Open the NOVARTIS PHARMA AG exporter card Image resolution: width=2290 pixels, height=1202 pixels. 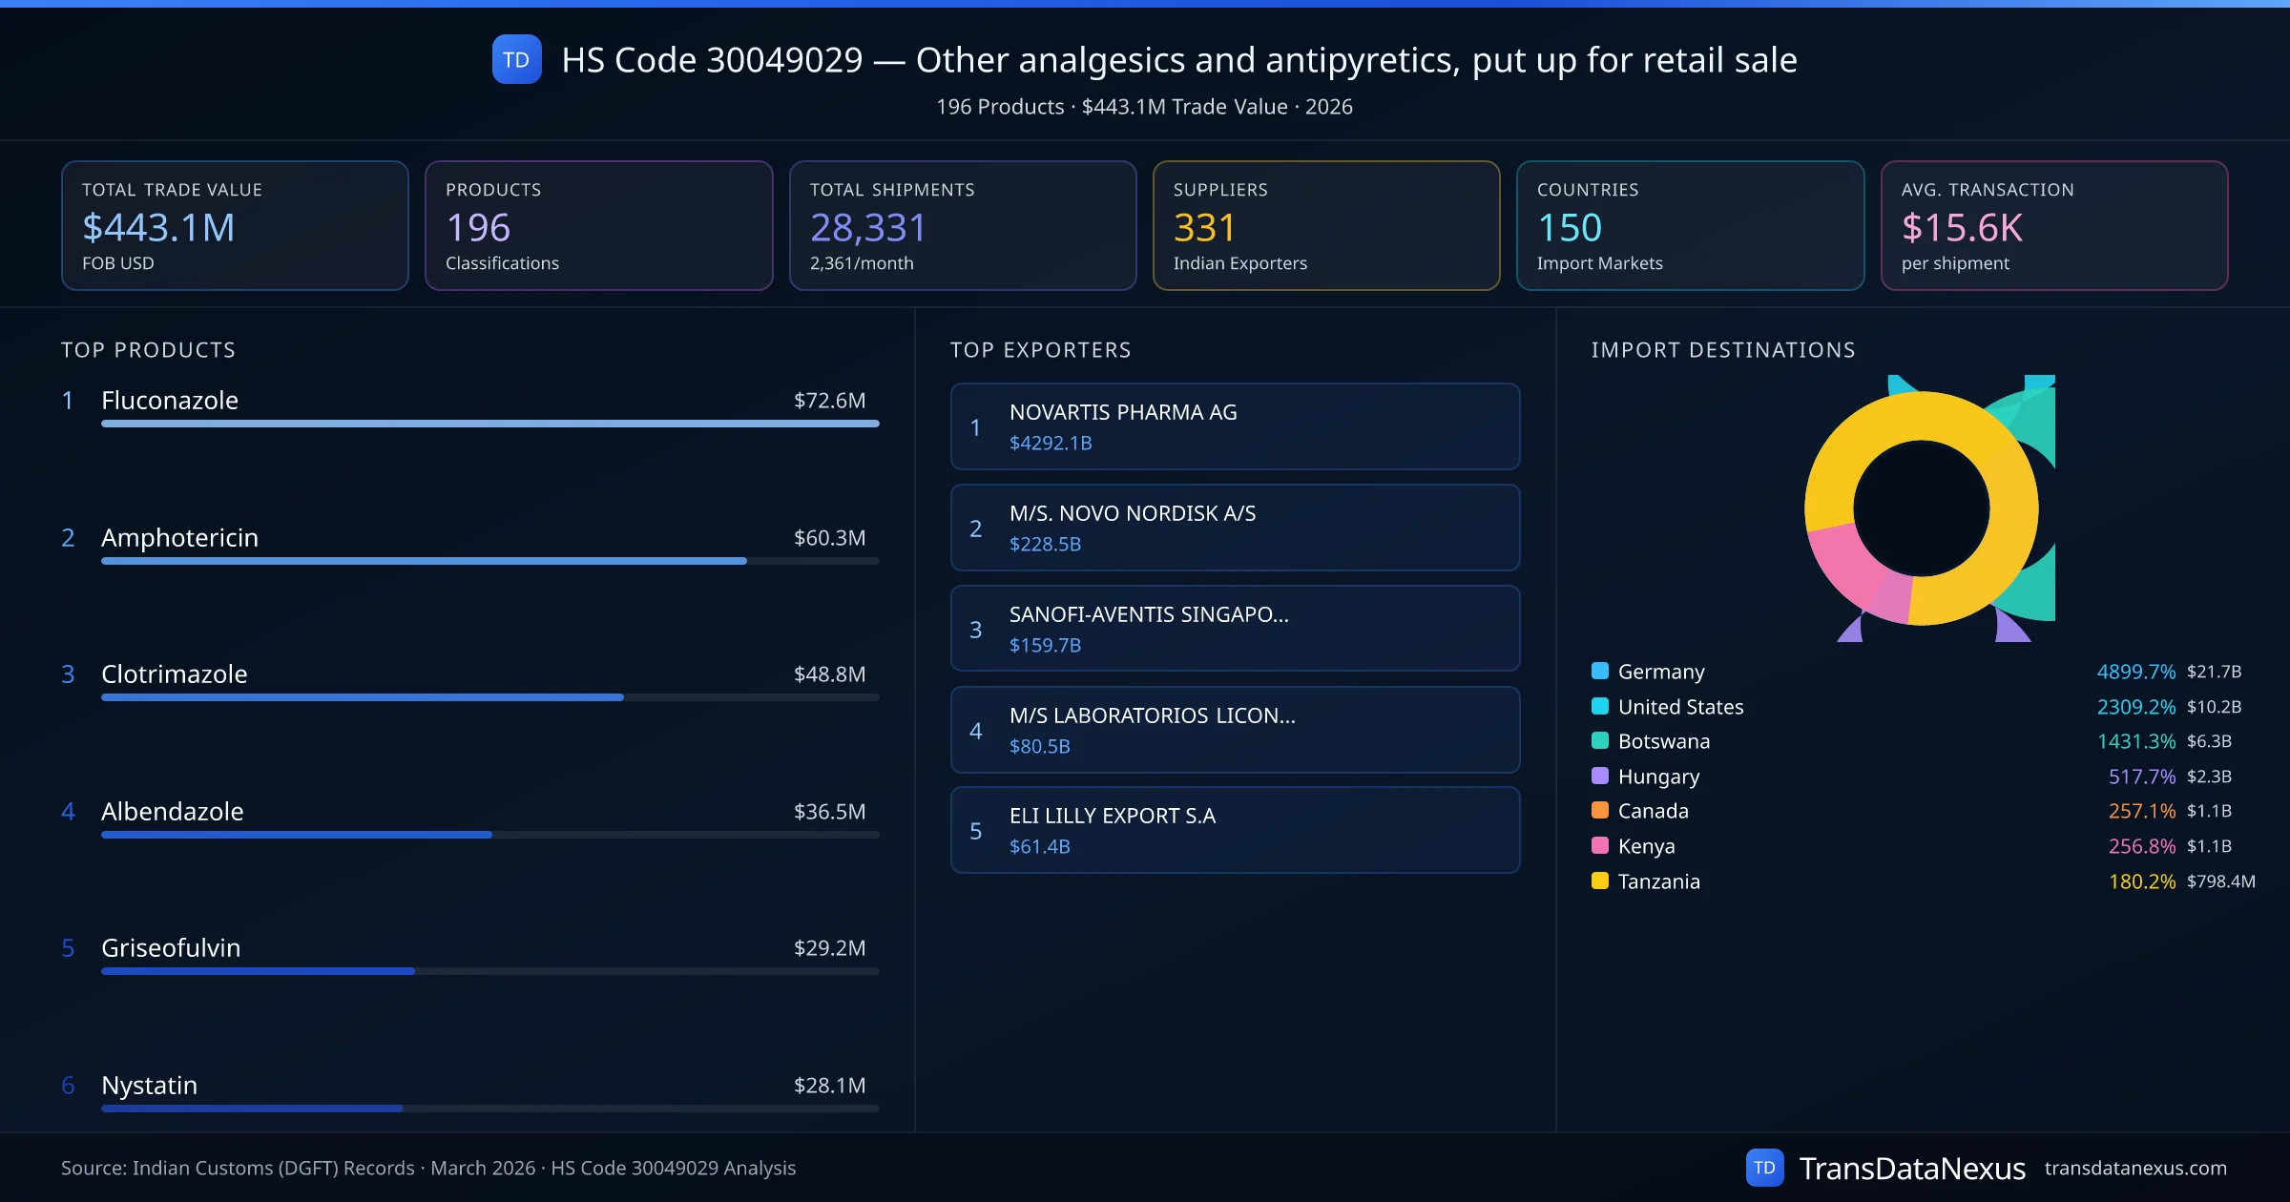(1235, 426)
